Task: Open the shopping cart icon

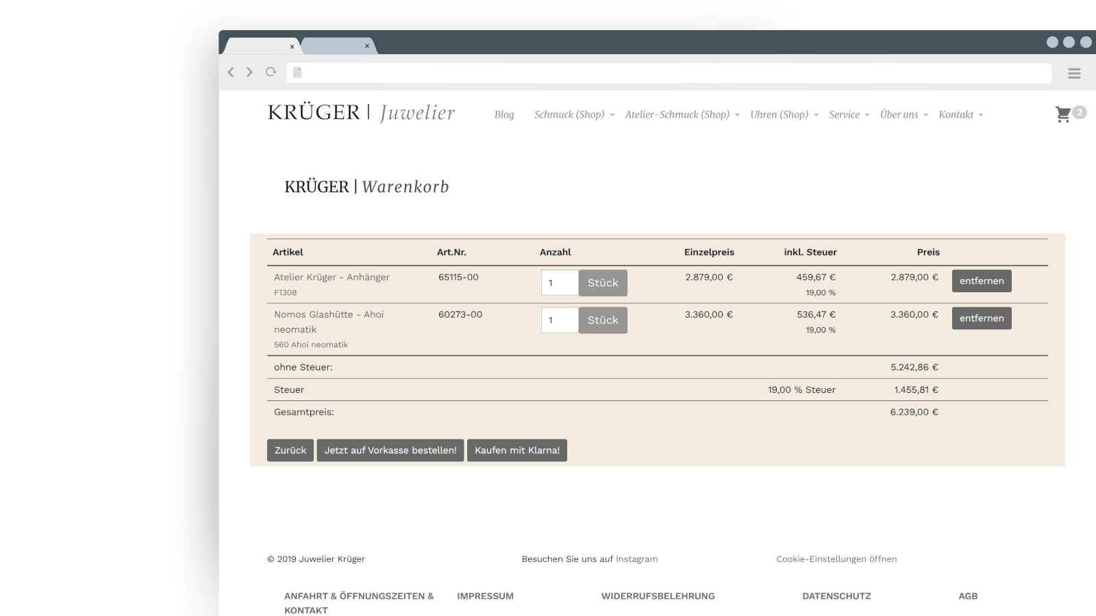Action: [x=1063, y=114]
